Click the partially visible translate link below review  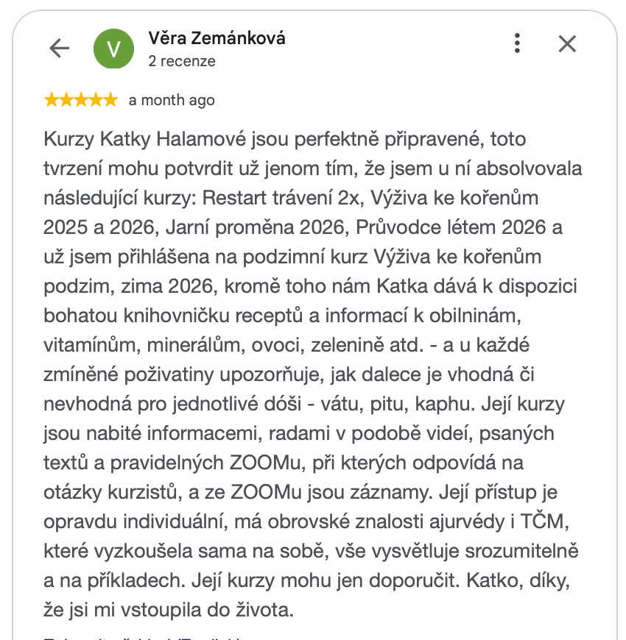pyautogui.click(x=142, y=638)
